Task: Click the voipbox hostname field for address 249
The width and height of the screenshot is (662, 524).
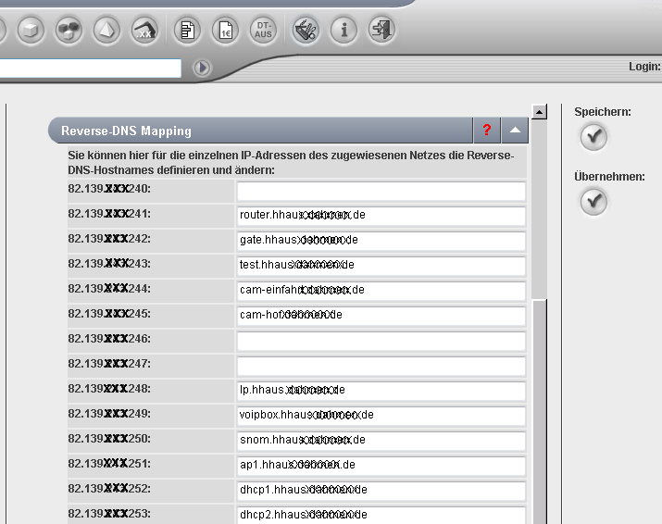Action: click(x=381, y=417)
